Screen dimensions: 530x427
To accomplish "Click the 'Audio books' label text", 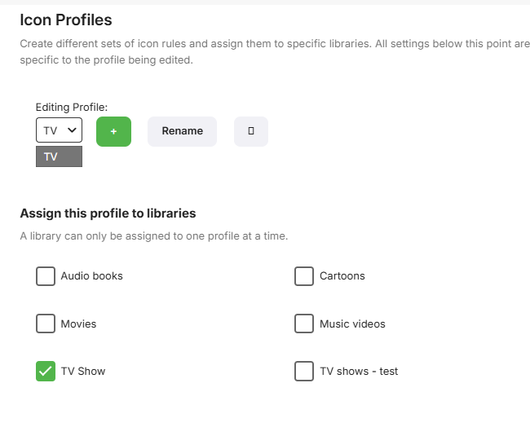I will pos(91,276).
